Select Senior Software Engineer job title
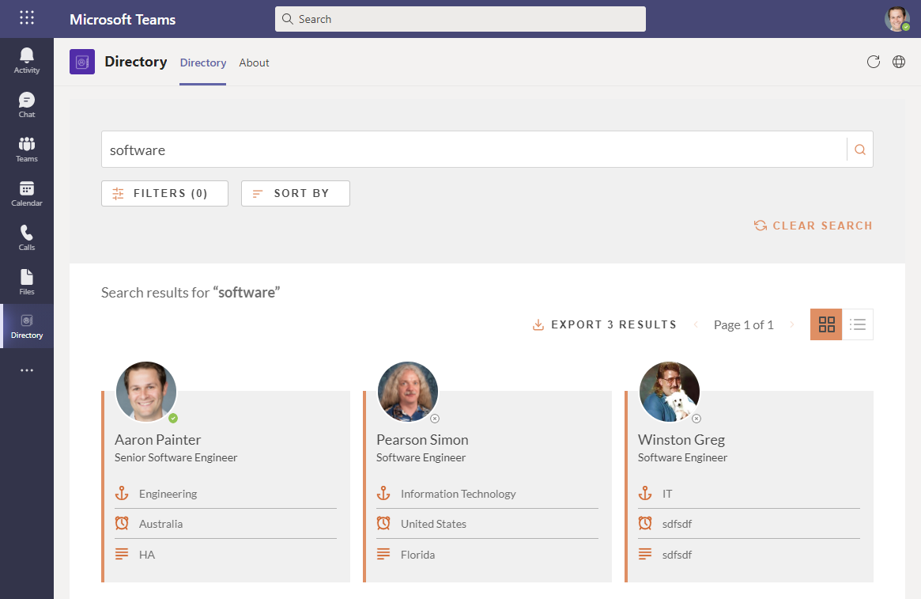Viewport: 921px width, 599px height. pyautogui.click(x=176, y=457)
